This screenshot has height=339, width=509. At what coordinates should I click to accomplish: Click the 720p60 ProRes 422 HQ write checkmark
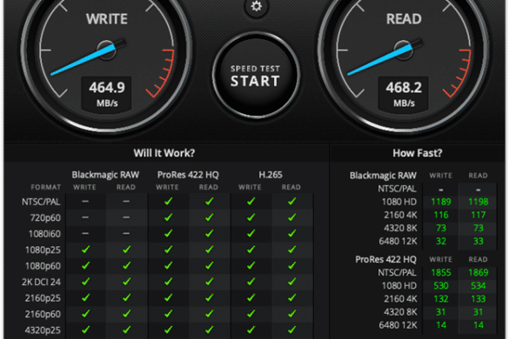[168, 217]
